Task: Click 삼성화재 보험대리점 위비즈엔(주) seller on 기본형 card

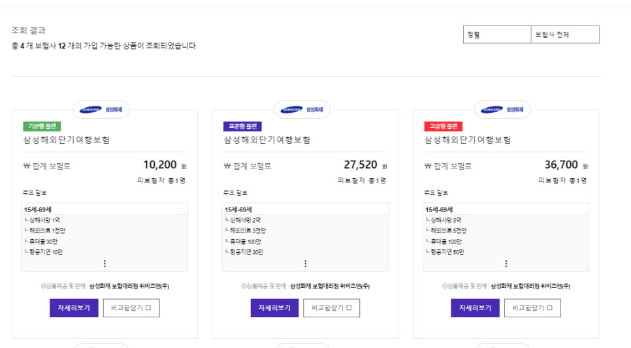Action: click(x=129, y=287)
